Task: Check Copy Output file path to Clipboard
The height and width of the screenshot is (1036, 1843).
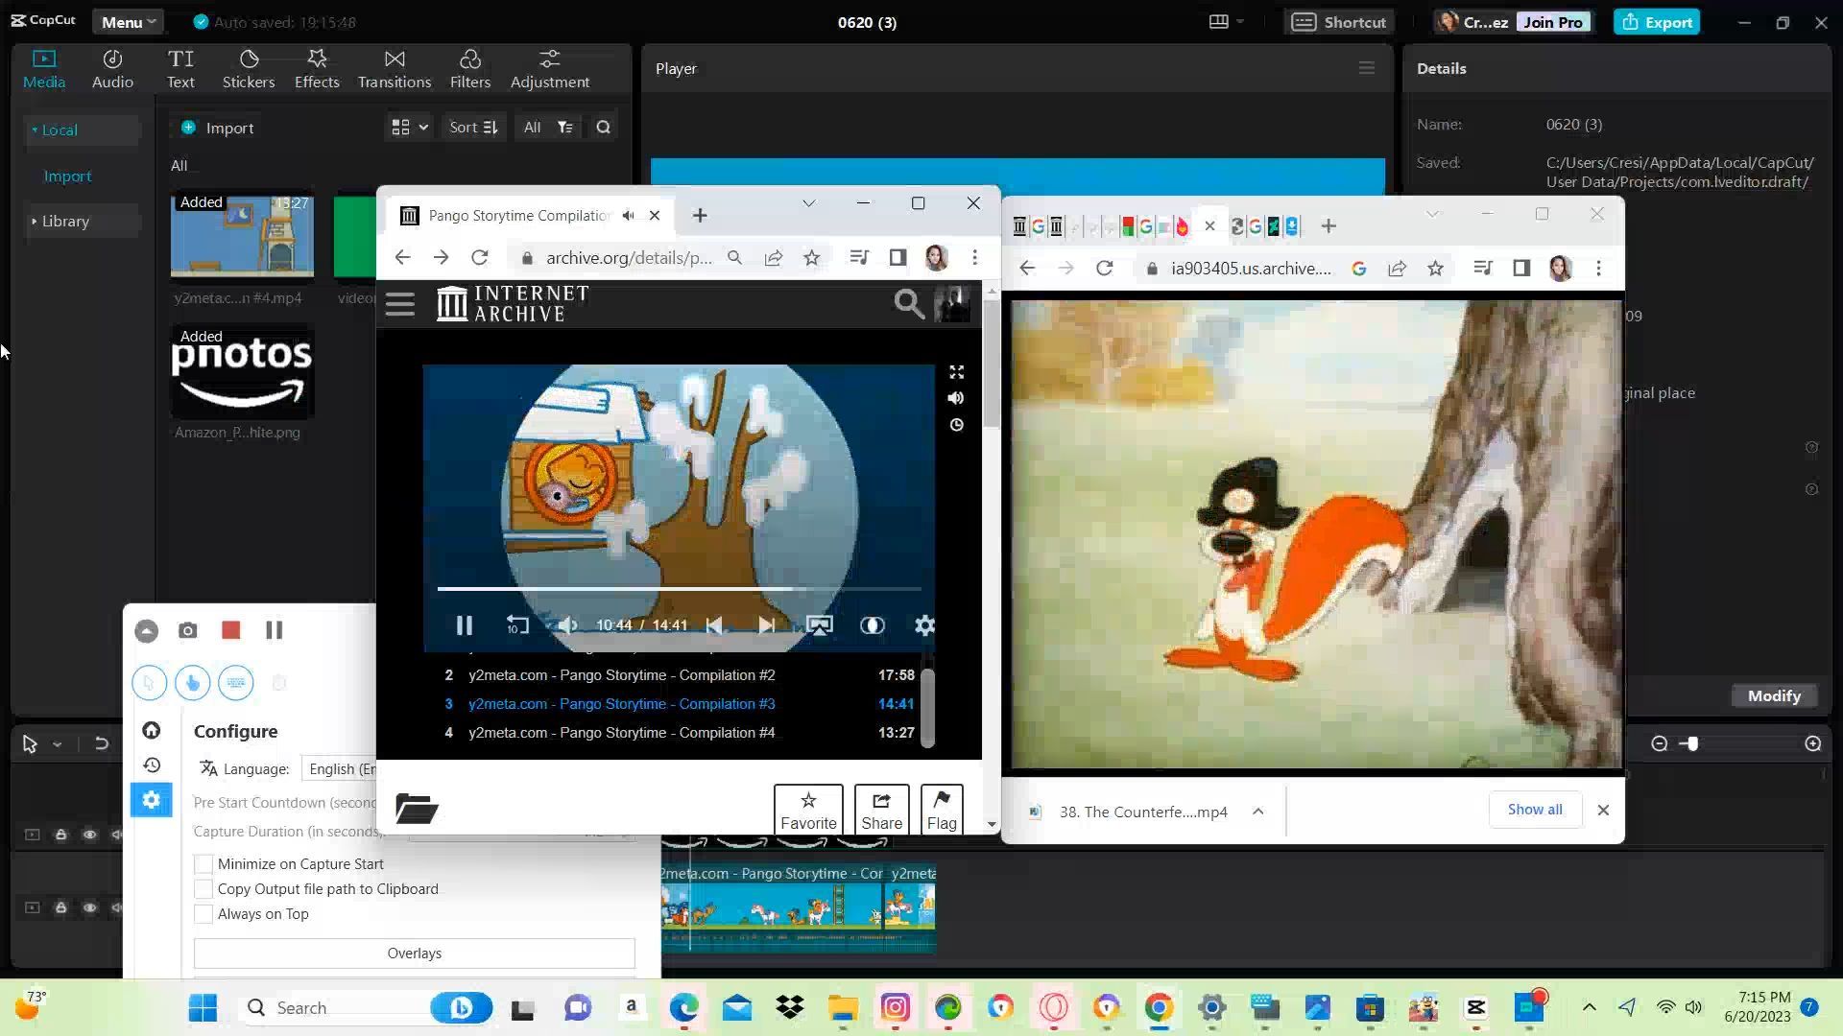Action: coord(203,889)
